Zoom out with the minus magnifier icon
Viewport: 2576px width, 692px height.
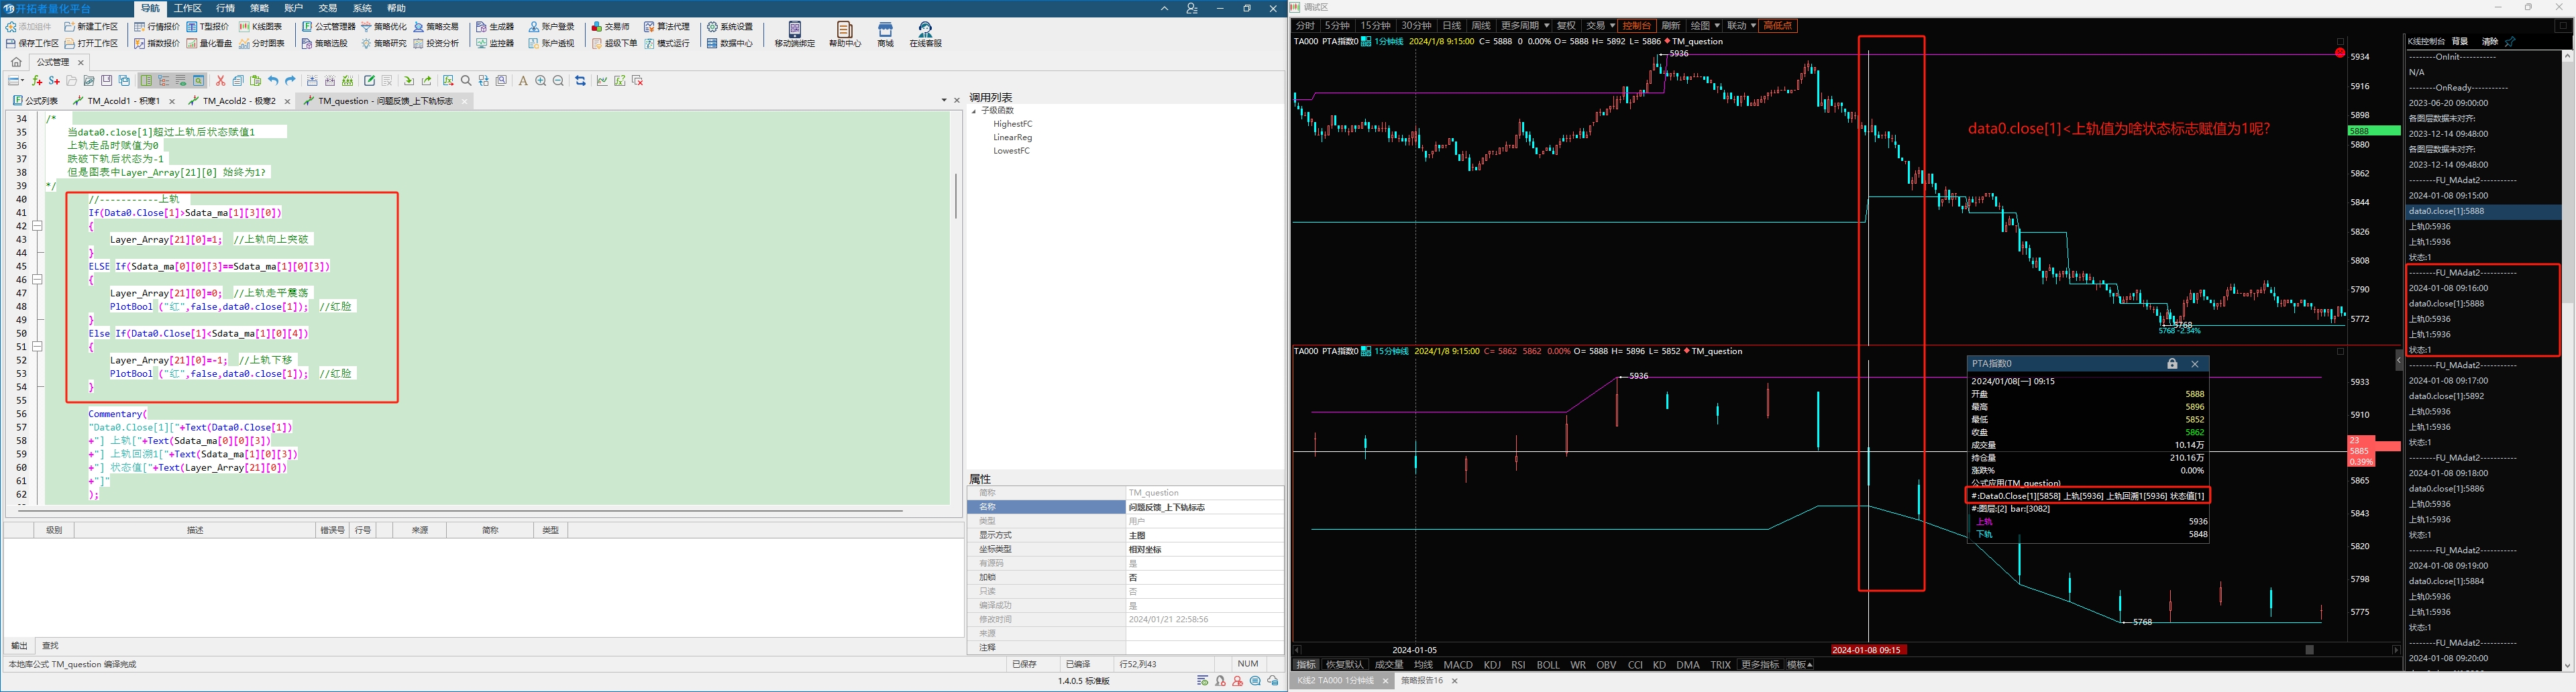559,81
